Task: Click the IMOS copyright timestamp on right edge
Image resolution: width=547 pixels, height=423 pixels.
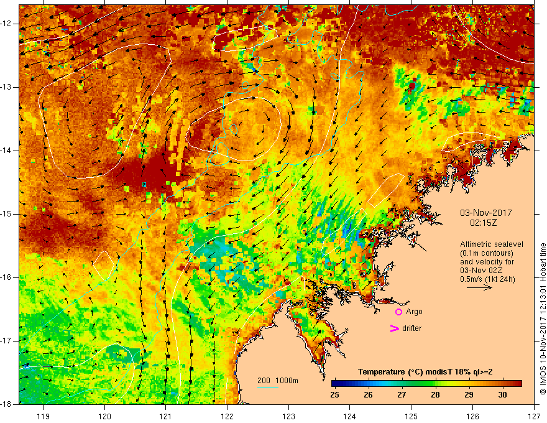Action: click(x=543, y=319)
